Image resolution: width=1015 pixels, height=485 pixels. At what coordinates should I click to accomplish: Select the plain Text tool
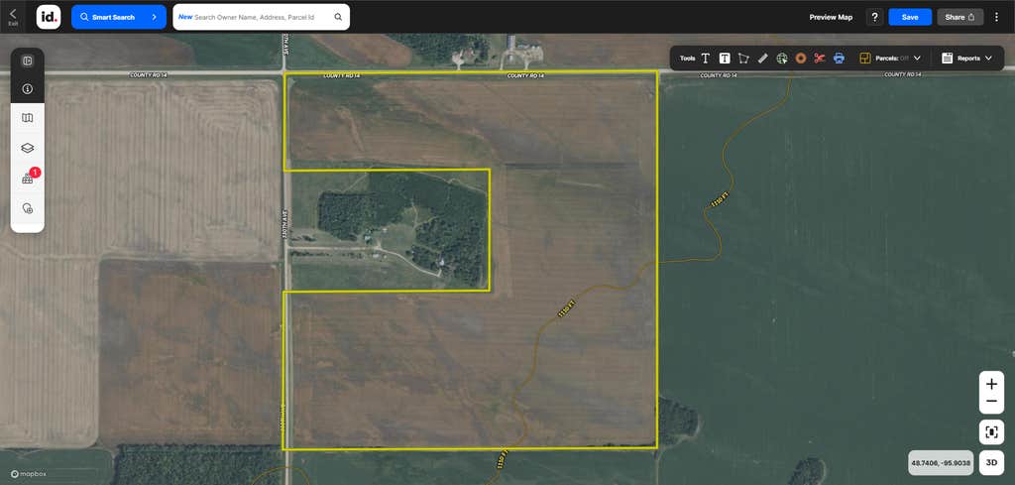[x=706, y=59]
